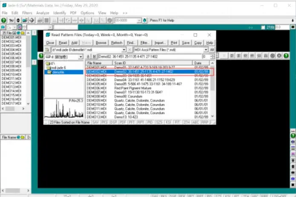The width and height of the screenshot is (296, 197).
Task: Click the blue eye icon in right vertical toolbar
Action: tap(293, 179)
